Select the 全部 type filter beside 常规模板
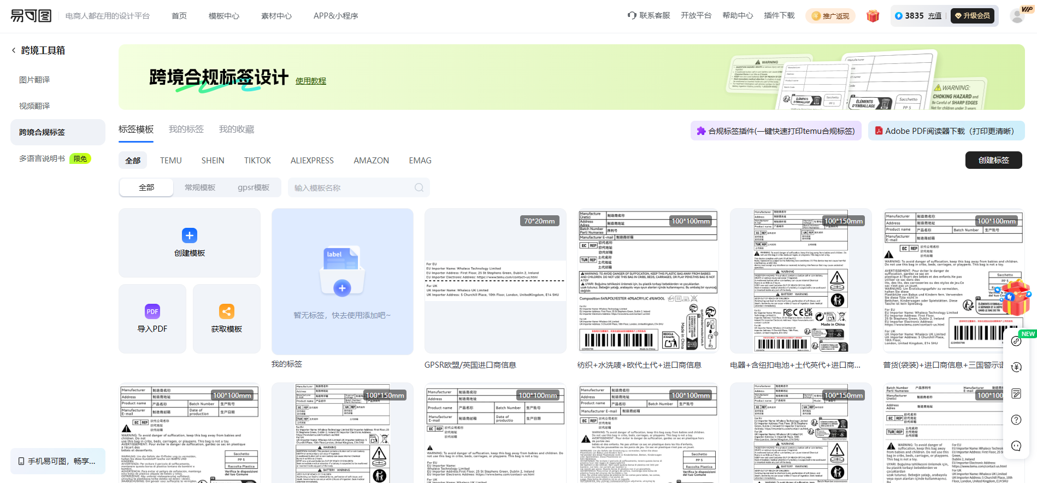The image size is (1037, 483). 146,187
